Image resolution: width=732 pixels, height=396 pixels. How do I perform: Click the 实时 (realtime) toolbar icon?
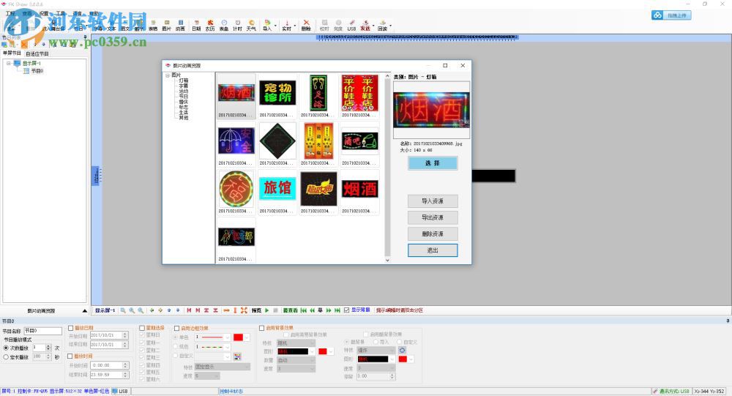[x=287, y=25]
